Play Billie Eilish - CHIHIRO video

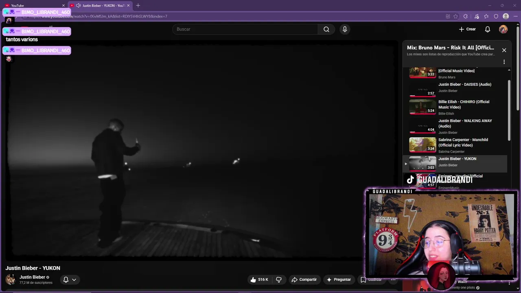pos(464,105)
